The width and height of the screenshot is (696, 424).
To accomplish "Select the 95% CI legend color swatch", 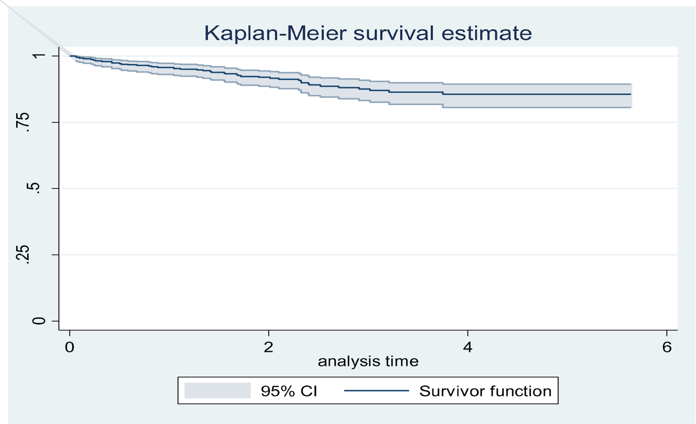I will tap(217, 391).
